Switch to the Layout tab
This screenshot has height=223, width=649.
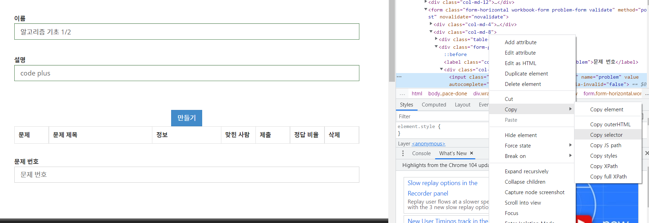(x=463, y=105)
